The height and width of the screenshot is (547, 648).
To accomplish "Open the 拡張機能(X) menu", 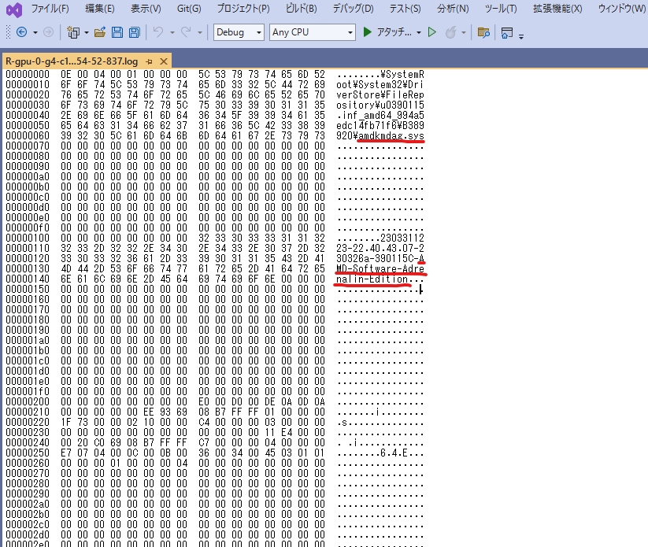I will (x=557, y=9).
